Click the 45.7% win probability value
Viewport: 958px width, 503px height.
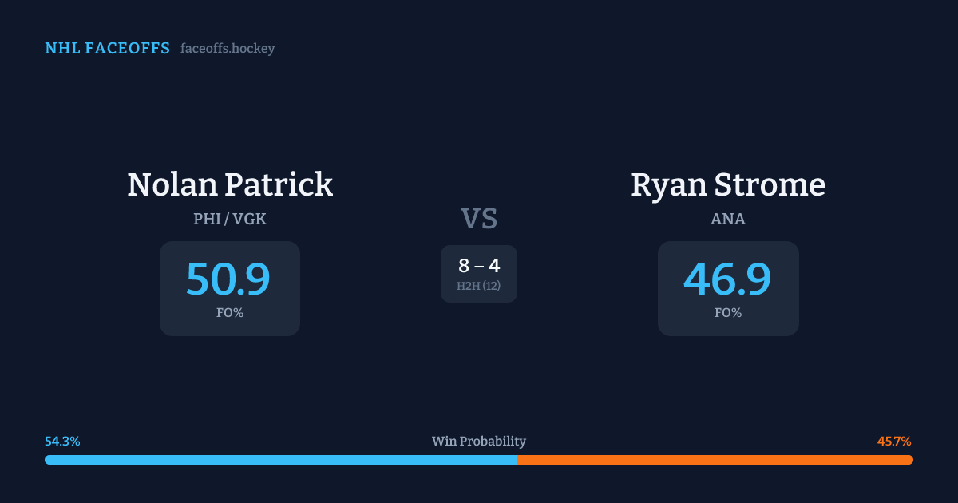(894, 442)
